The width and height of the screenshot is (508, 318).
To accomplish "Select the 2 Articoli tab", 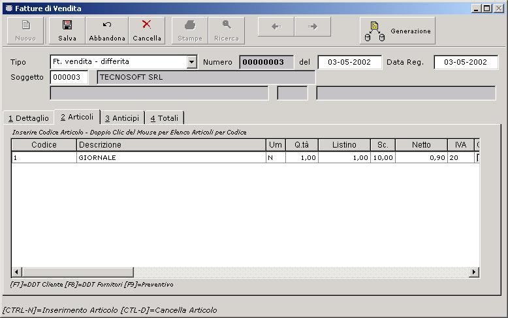I will pyautogui.click(x=77, y=117).
